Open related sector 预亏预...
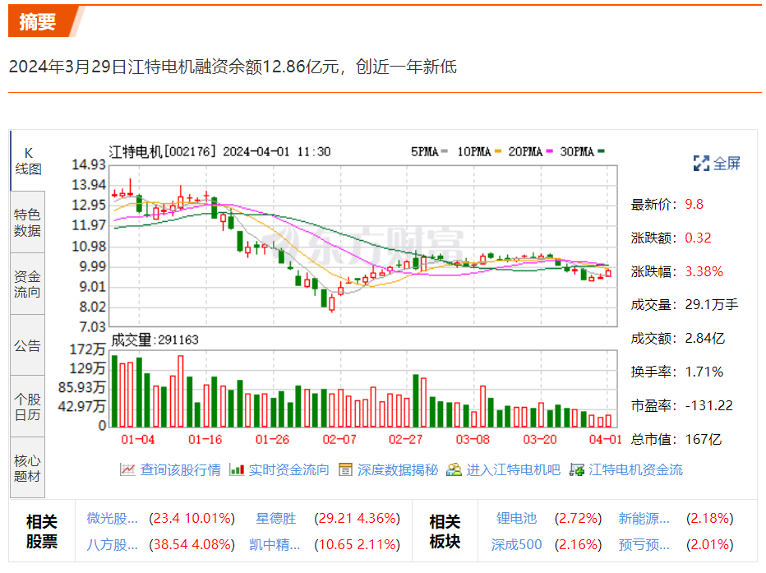The height and width of the screenshot is (573, 766). click(644, 545)
